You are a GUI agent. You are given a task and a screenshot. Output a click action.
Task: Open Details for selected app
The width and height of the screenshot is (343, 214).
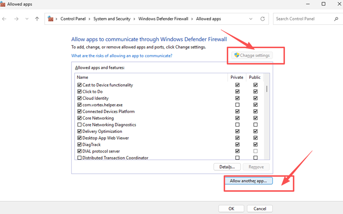[x=227, y=167]
